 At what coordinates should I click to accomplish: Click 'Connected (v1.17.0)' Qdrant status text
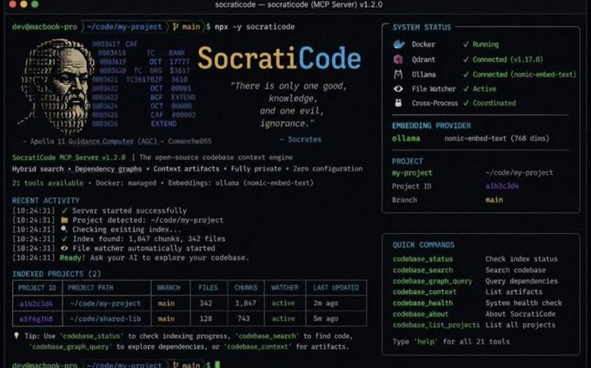click(x=508, y=59)
